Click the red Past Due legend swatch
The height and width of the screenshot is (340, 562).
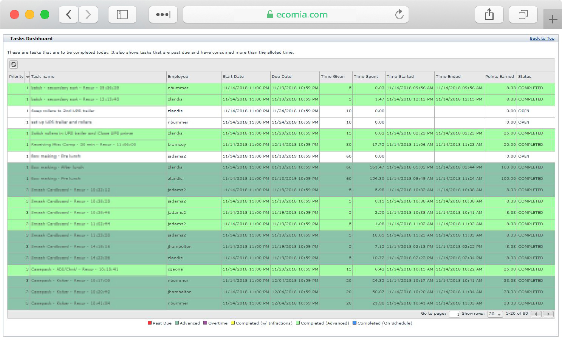tap(150, 323)
